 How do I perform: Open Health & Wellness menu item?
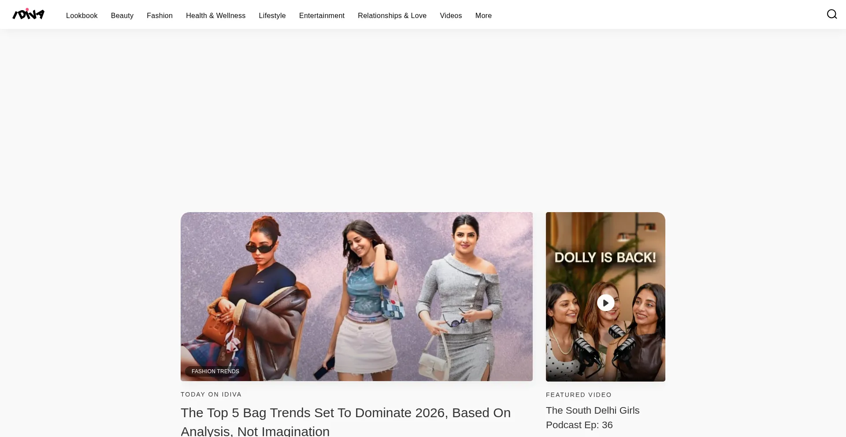point(215,15)
